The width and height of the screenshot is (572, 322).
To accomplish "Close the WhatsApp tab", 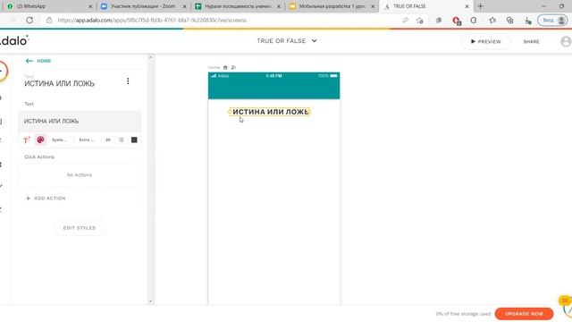I will point(90,6).
